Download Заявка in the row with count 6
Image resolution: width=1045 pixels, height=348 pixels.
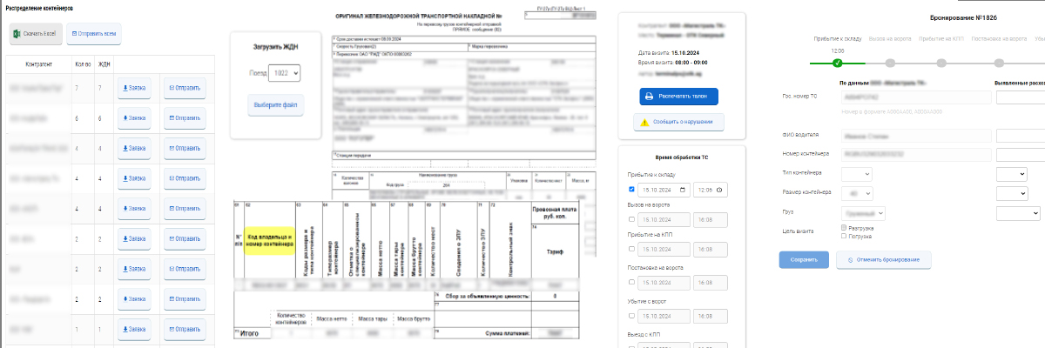[134, 117]
